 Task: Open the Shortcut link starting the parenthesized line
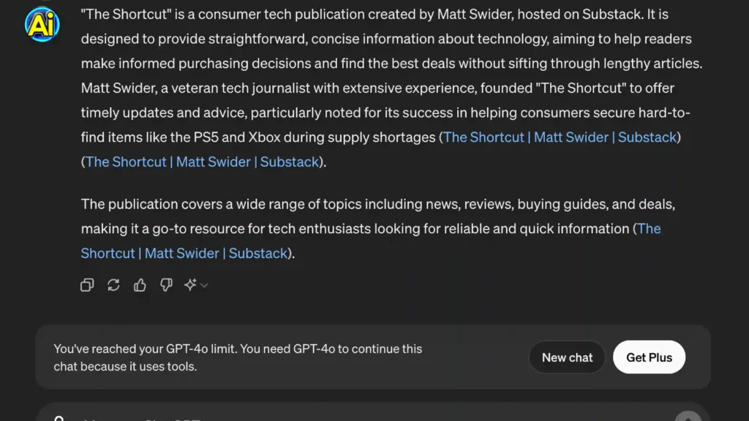click(x=203, y=162)
